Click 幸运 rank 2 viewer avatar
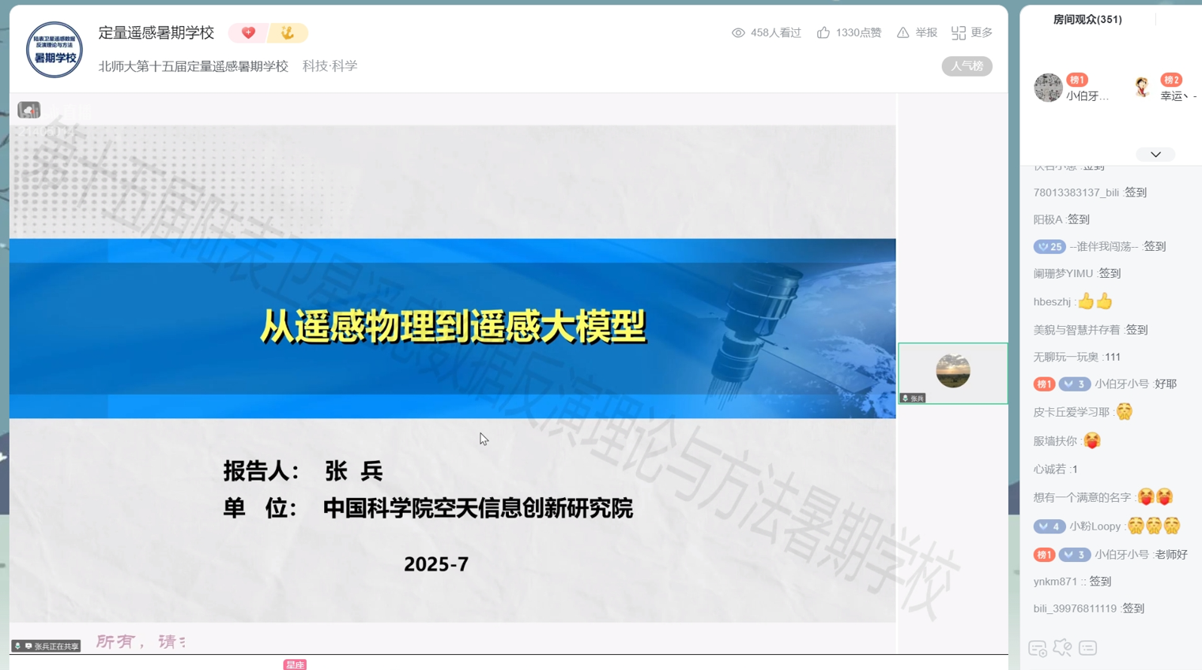Image resolution: width=1202 pixels, height=670 pixels. [x=1142, y=88]
